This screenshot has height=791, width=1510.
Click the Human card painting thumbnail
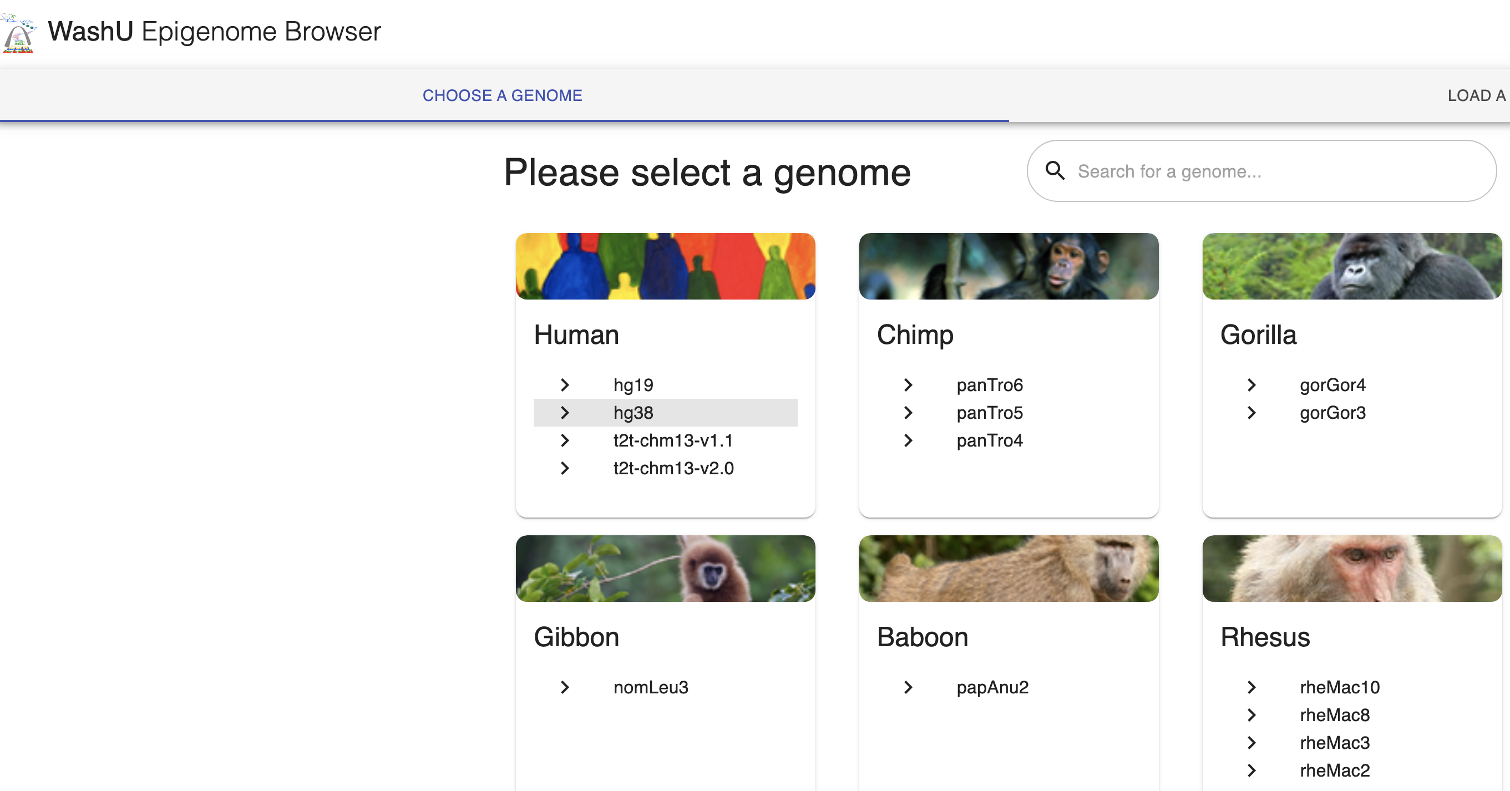[x=665, y=267]
